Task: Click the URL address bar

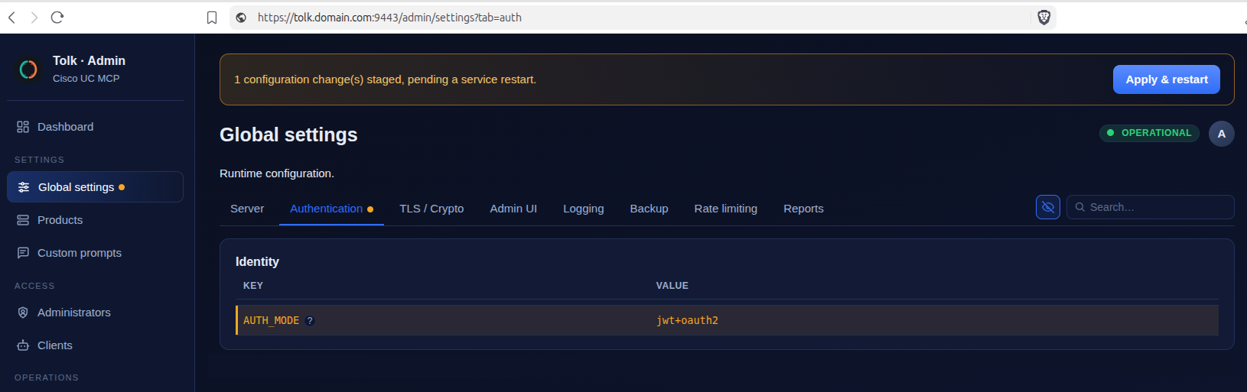Action: pos(643,18)
